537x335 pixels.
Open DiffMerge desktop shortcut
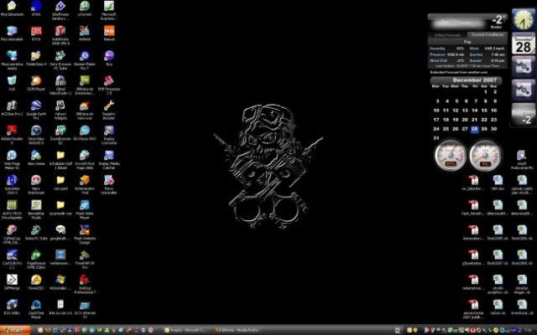[12, 282]
